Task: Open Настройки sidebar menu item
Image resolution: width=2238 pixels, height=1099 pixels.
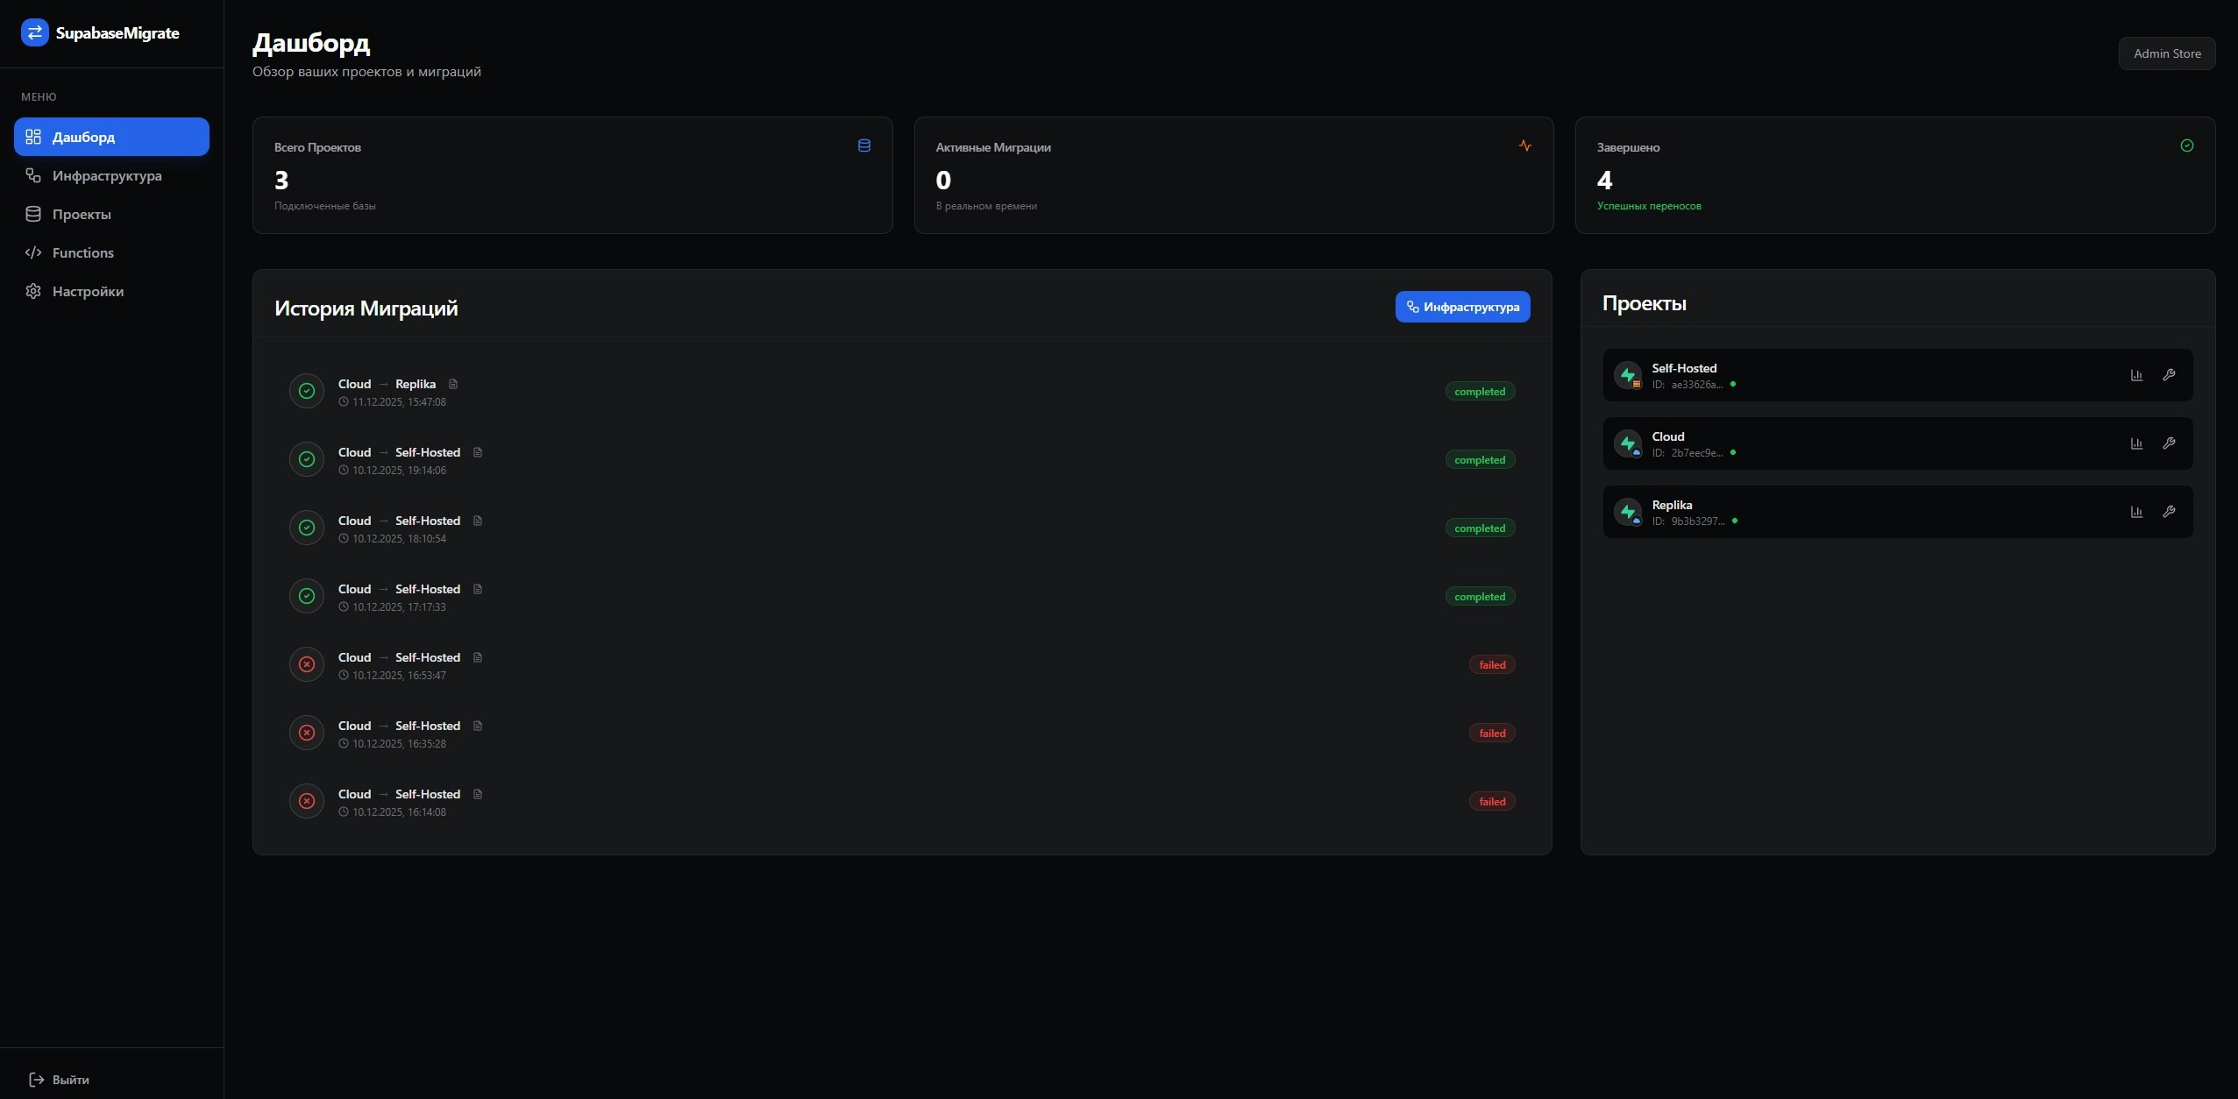Action: click(88, 291)
